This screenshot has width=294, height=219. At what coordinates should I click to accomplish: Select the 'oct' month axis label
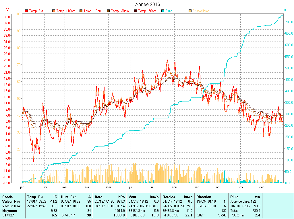218,187
